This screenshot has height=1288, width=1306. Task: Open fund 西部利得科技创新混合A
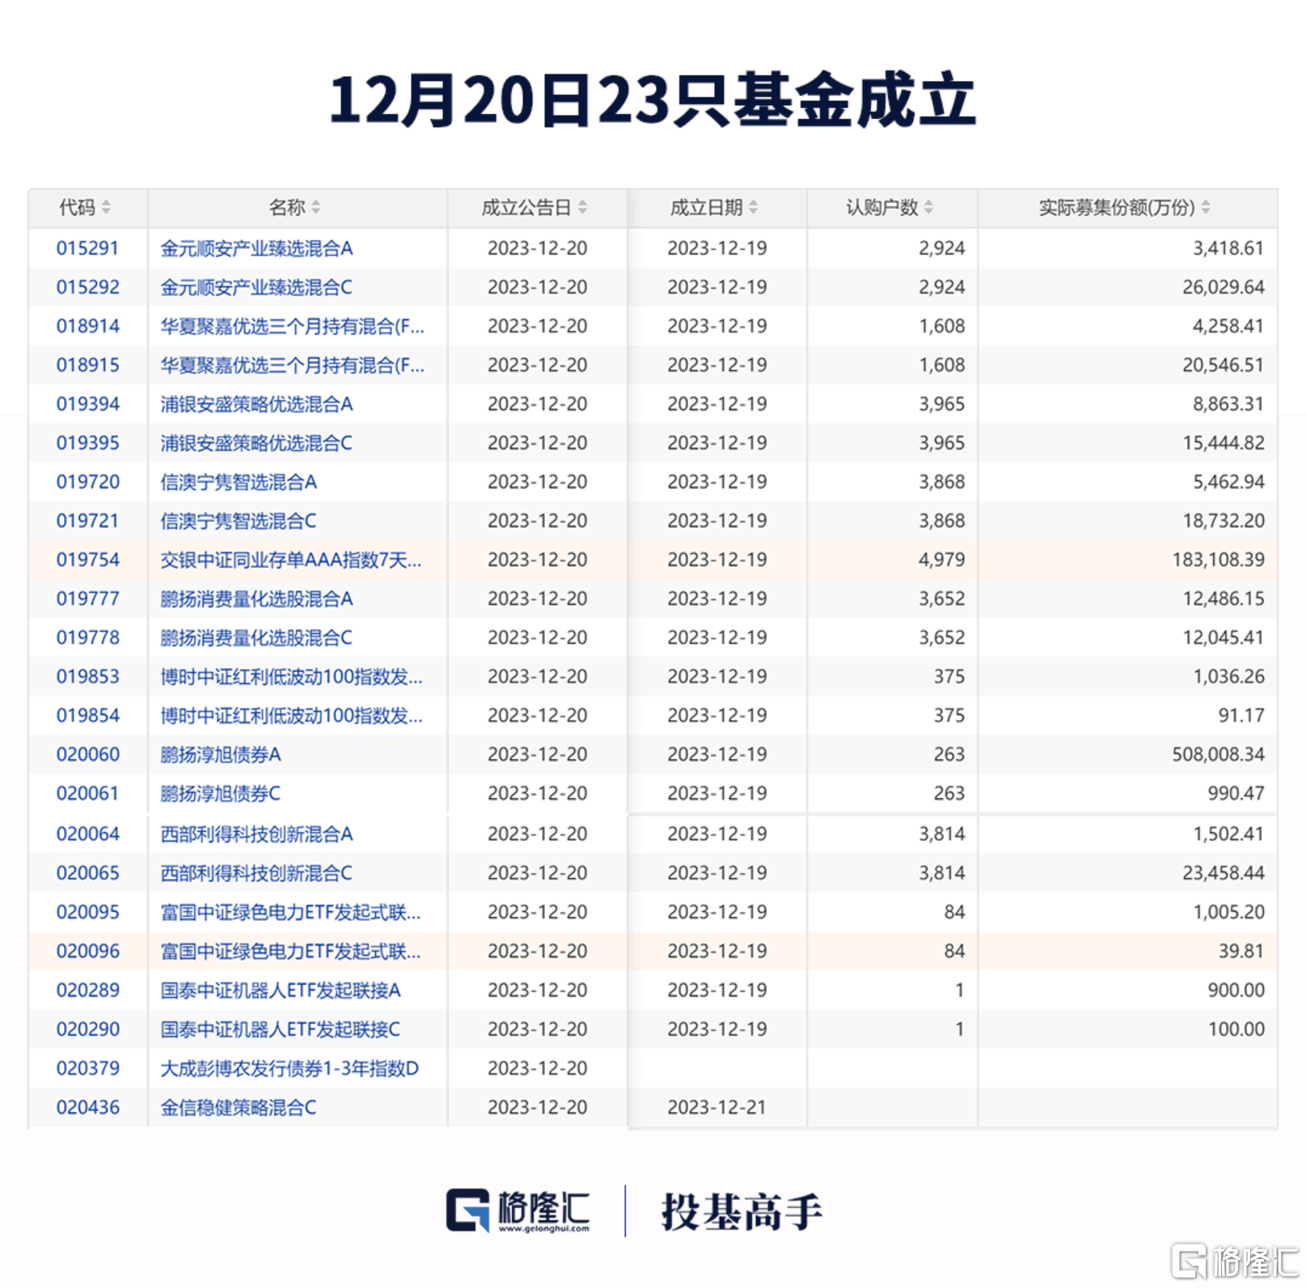click(x=256, y=834)
